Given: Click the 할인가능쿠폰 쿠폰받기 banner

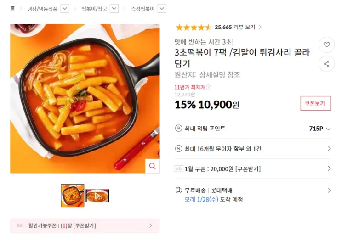Looking at the screenshot, I should [x=85, y=225].
